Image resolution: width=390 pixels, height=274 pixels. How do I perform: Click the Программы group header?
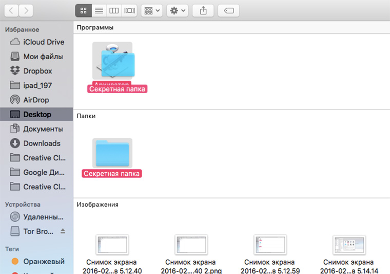95,27
